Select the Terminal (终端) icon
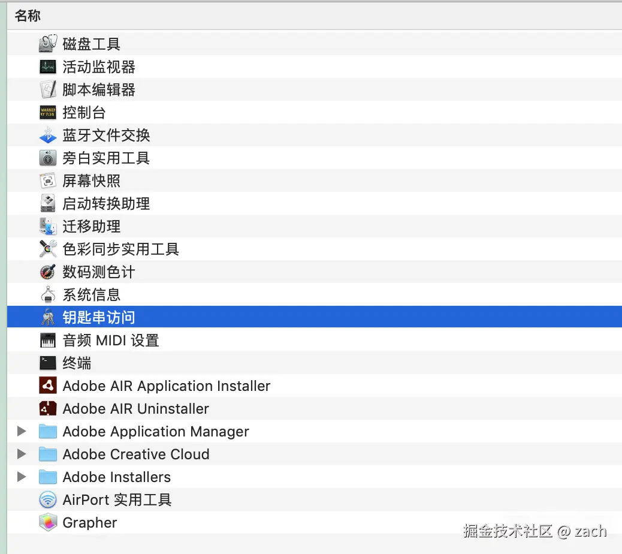The height and width of the screenshot is (554, 622). 48,363
